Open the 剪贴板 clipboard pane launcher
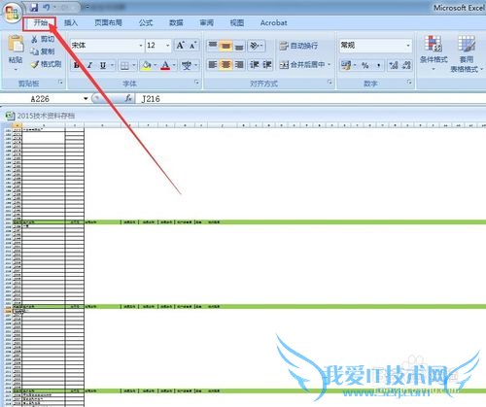Image resolution: width=486 pixels, height=407 pixels. tap(60, 83)
